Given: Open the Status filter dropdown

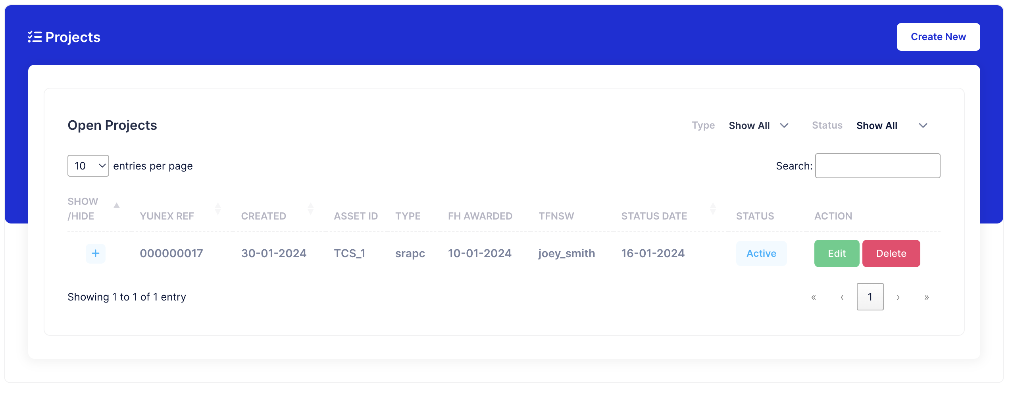Looking at the screenshot, I should [x=891, y=126].
